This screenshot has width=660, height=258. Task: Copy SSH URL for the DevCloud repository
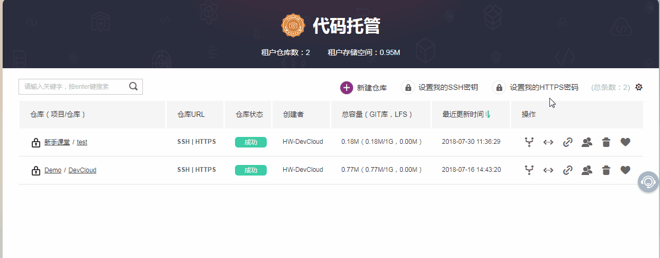point(183,170)
